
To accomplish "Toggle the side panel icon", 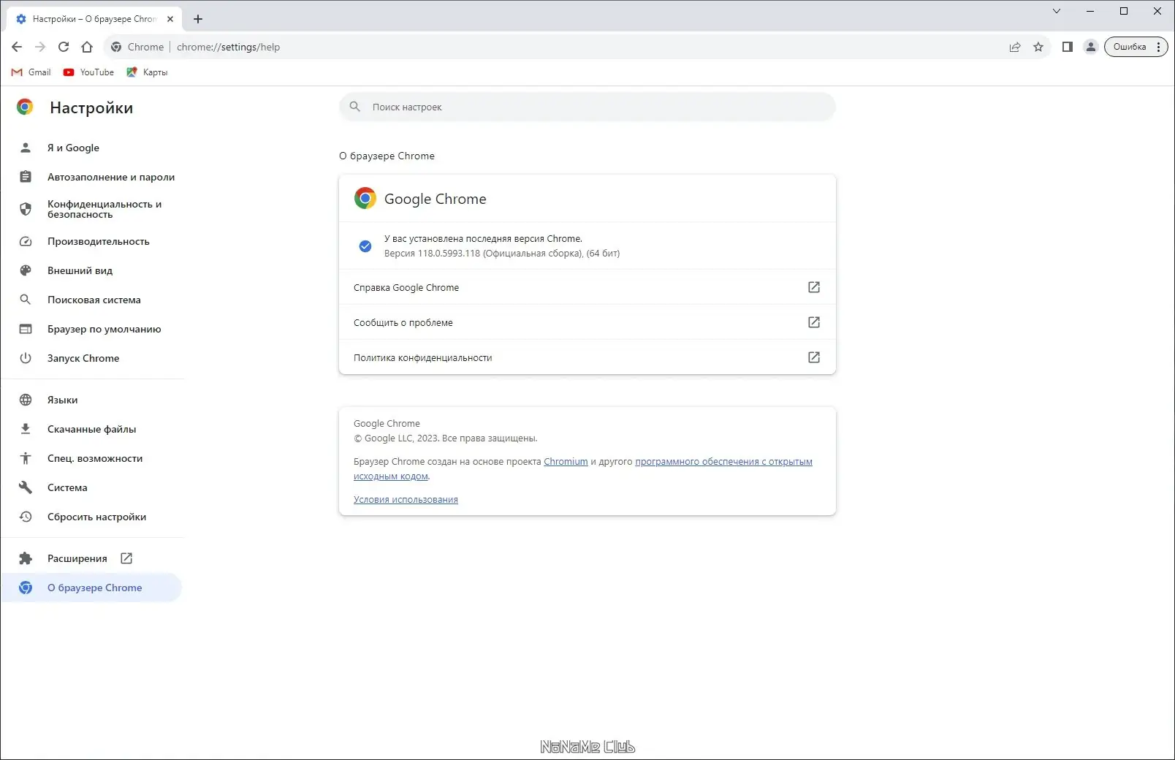I will pos(1068,47).
